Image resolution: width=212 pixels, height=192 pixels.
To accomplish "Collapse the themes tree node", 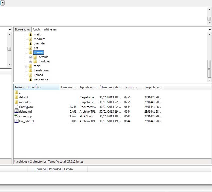I will pyautogui.click(x=26, y=53).
